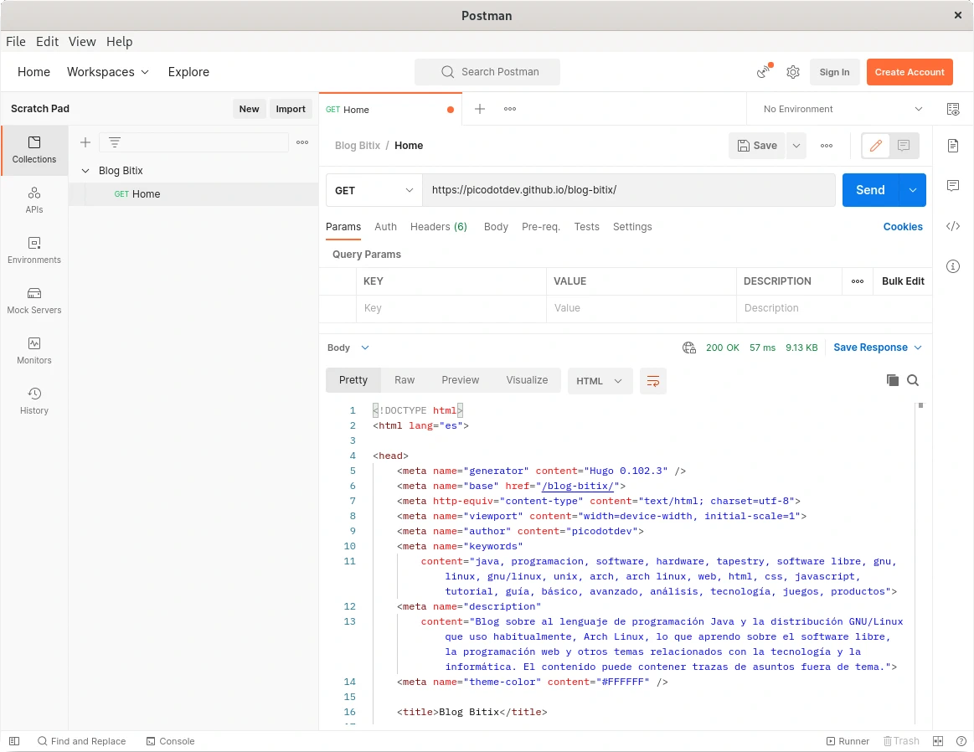
Task: Open the History sidebar section
Action: point(34,400)
